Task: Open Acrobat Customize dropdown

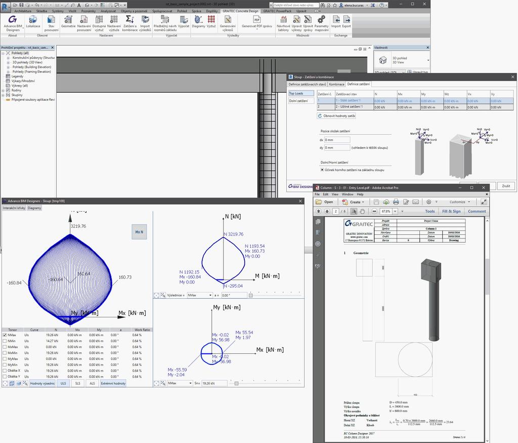Action: point(459,202)
